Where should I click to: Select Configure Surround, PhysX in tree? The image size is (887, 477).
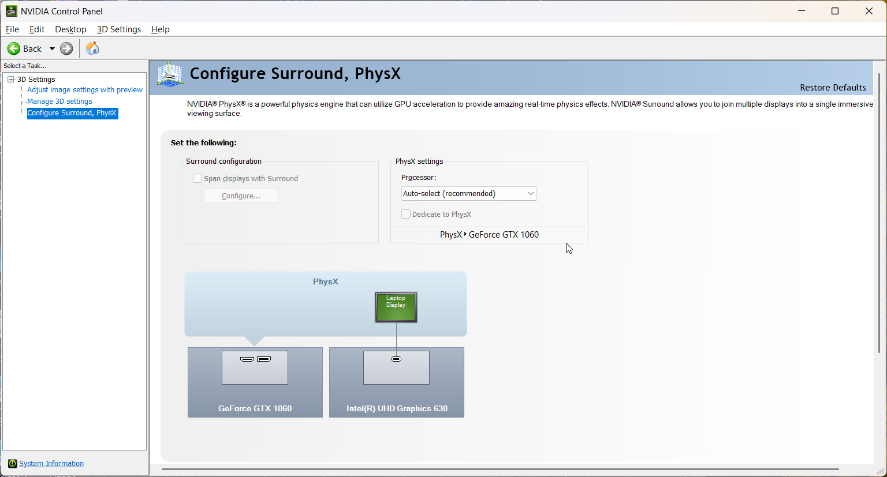(72, 113)
